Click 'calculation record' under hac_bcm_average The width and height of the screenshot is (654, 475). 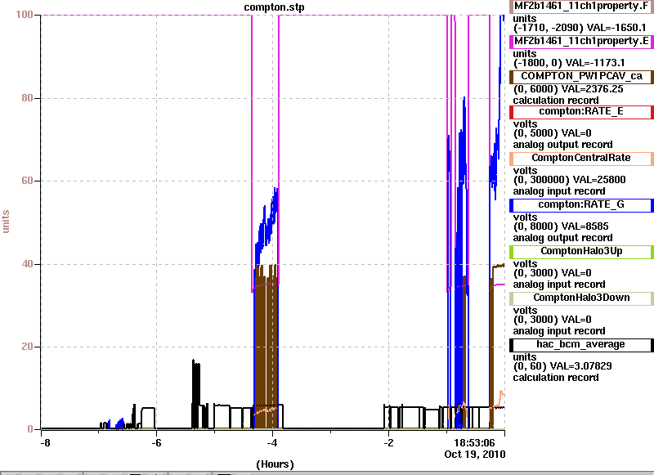[x=556, y=378]
